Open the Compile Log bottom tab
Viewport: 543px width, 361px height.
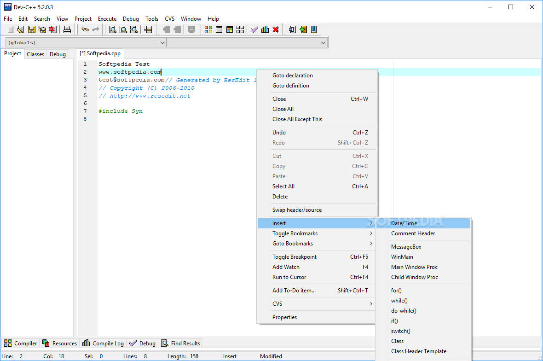(x=103, y=344)
